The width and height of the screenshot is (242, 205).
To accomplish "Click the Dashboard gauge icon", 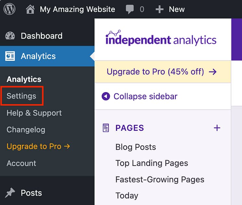I will [10, 36].
